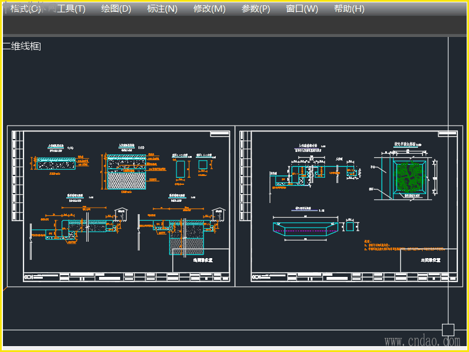This screenshot has width=469, height=352.
Task: Click the 出图单位置 title block on right sheet
Action: pos(431,259)
